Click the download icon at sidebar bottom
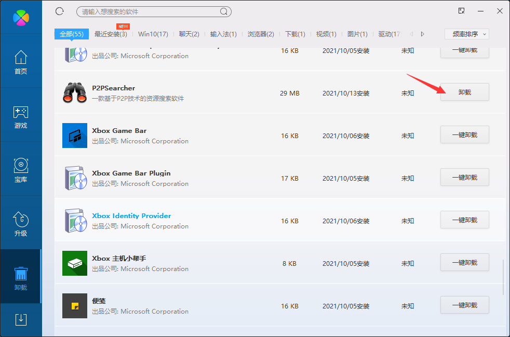This screenshot has height=337, width=510. [21, 319]
